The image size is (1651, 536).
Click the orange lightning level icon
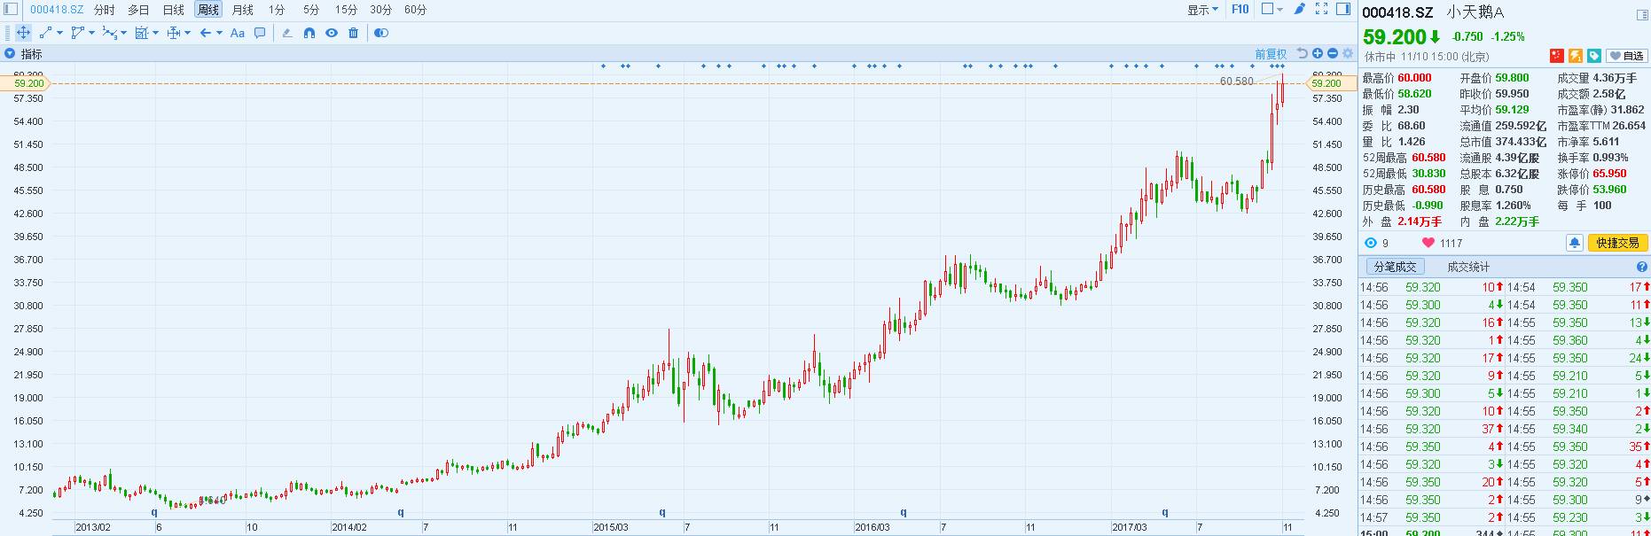point(1576,56)
